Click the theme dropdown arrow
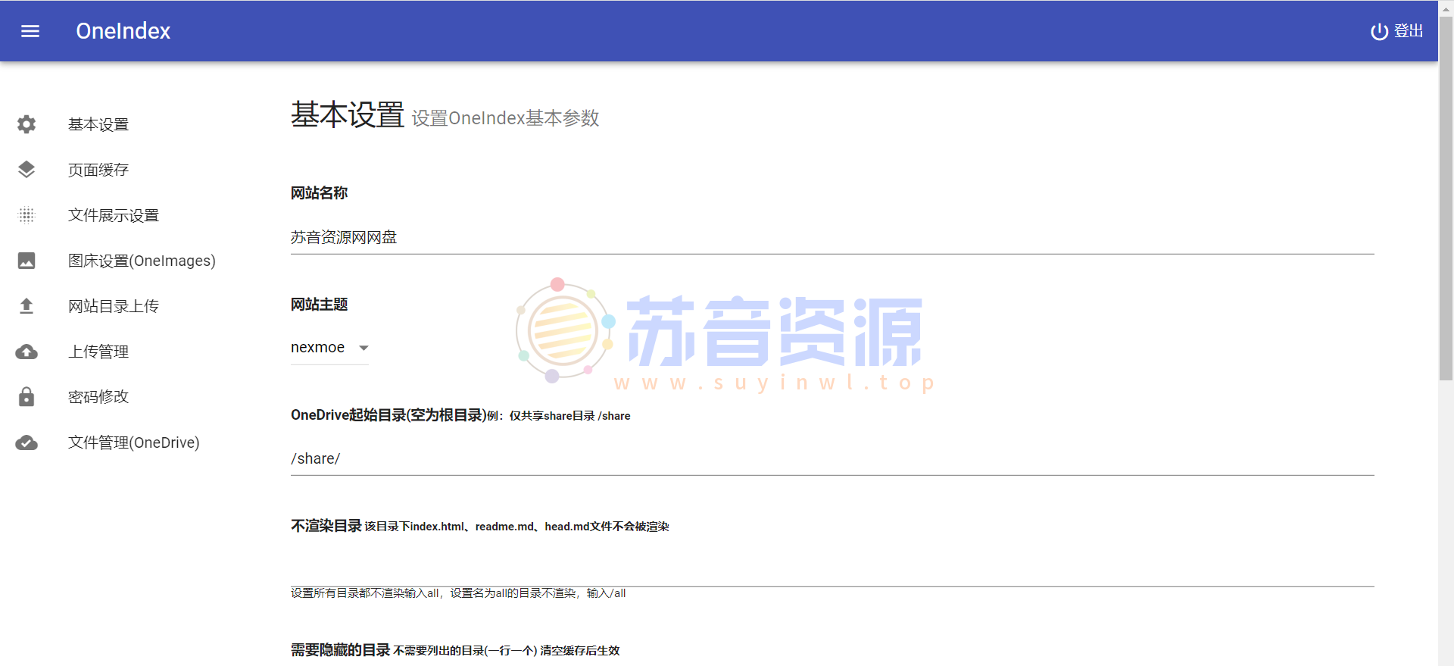The width and height of the screenshot is (1454, 666). click(x=363, y=348)
